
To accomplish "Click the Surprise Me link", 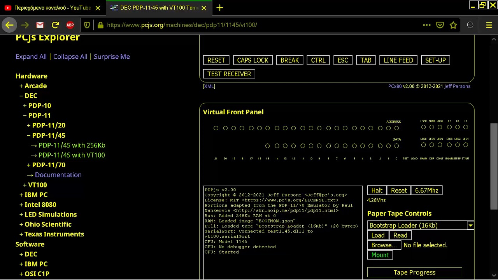I will [x=112, y=56].
